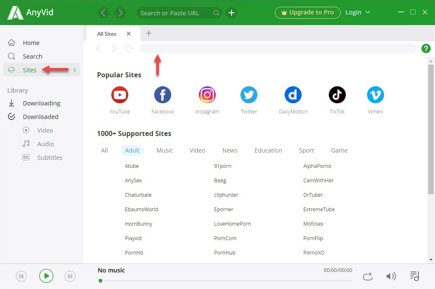Select Sites in the sidebar
This screenshot has height=289, width=435.
tap(42, 70)
